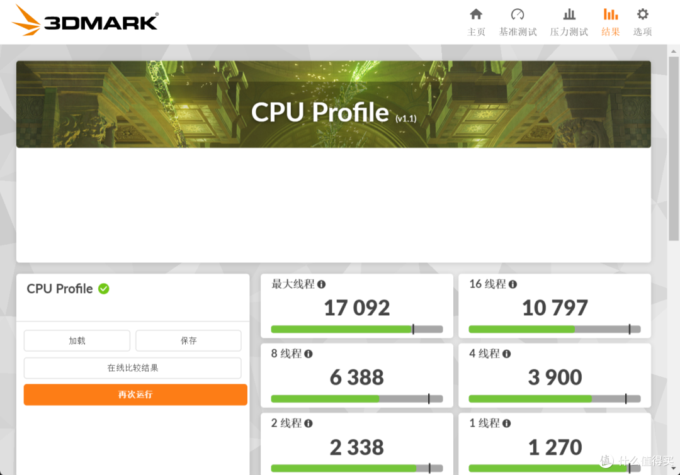Switch to the 主页 tab label
Image resolution: width=680 pixels, height=475 pixels.
(x=476, y=31)
